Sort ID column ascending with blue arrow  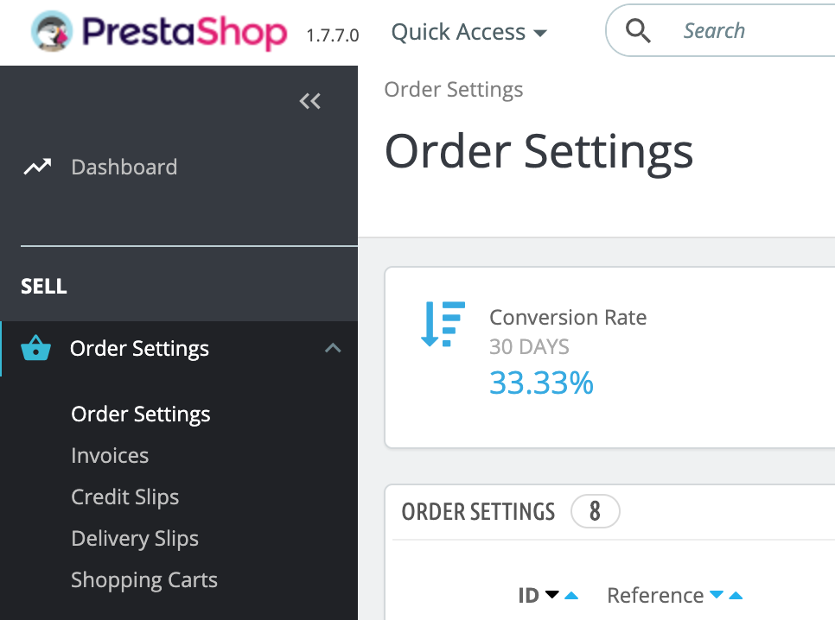click(x=571, y=596)
